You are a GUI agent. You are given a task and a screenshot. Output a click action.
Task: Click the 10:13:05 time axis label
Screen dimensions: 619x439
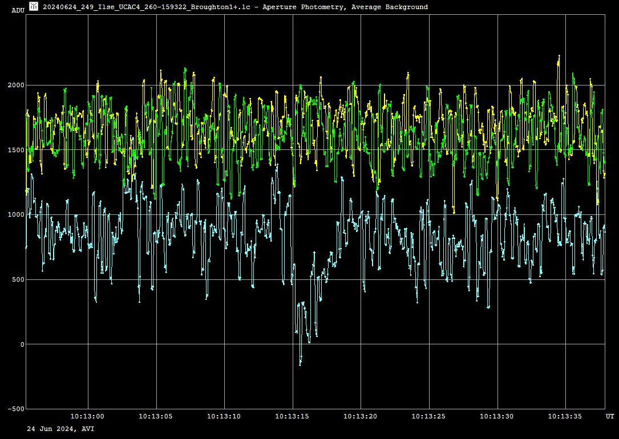tap(156, 416)
